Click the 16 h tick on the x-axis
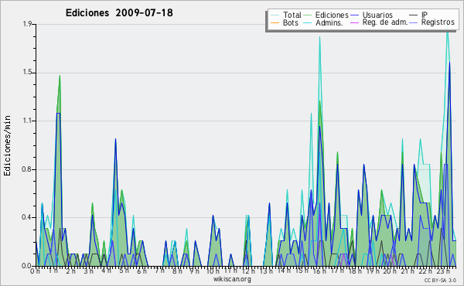464x286 pixels. tap(319, 271)
